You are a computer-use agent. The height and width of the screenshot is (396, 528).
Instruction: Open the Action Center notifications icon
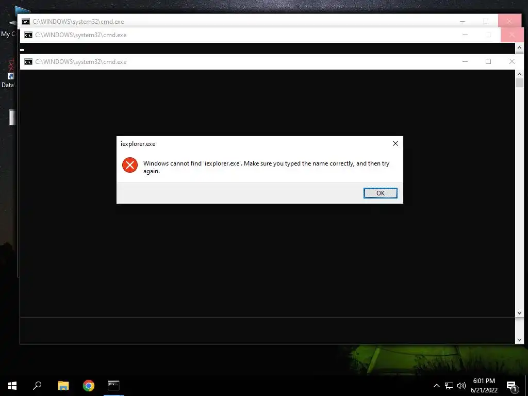[512, 386]
